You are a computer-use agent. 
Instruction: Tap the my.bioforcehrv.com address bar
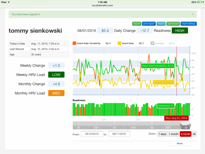[102, 5]
